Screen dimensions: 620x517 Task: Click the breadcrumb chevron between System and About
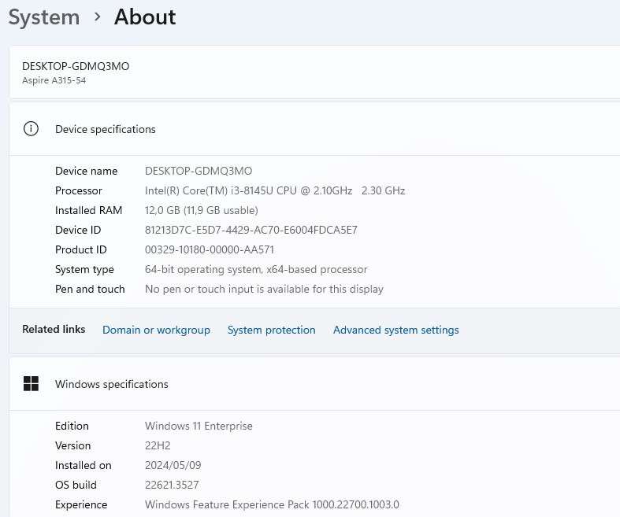[97, 17]
